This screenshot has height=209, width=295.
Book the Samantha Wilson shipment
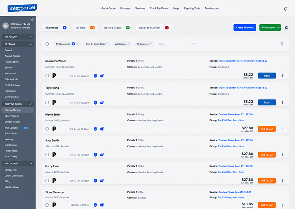[x=267, y=76]
